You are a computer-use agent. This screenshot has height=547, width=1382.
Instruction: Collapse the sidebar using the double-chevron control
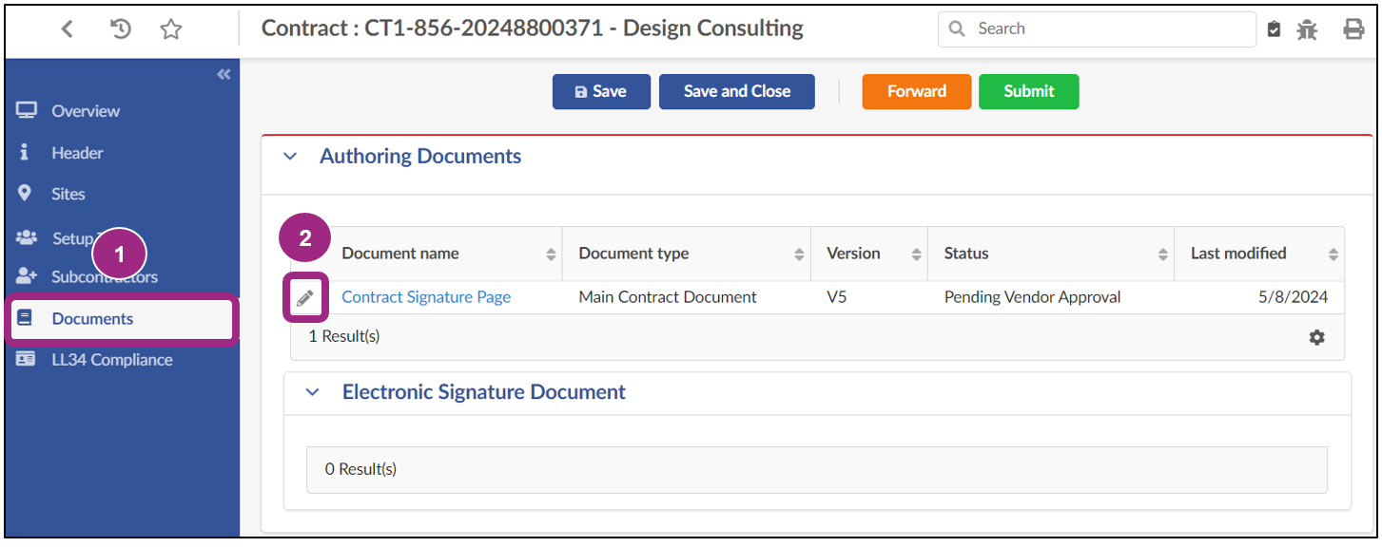223,73
